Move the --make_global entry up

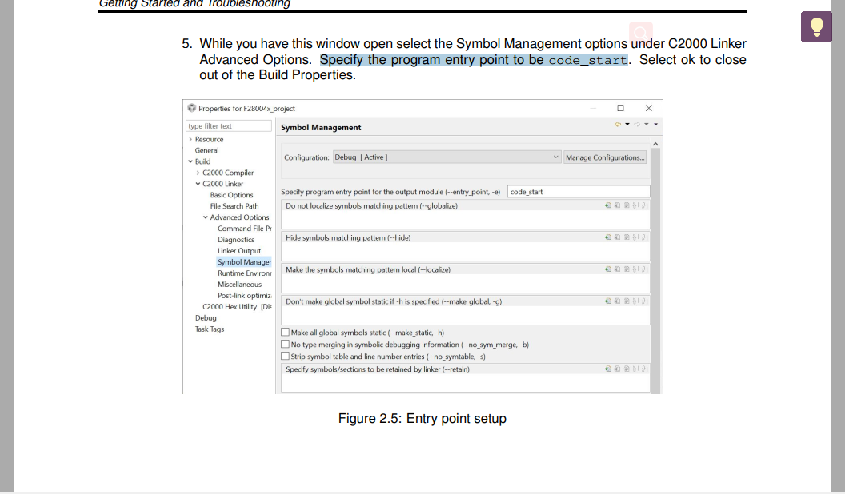[635, 301]
